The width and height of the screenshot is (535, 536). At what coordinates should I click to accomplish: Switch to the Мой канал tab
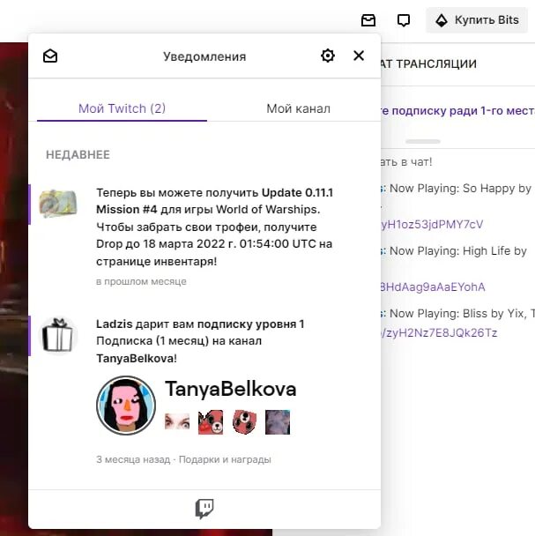click(298, 108)
